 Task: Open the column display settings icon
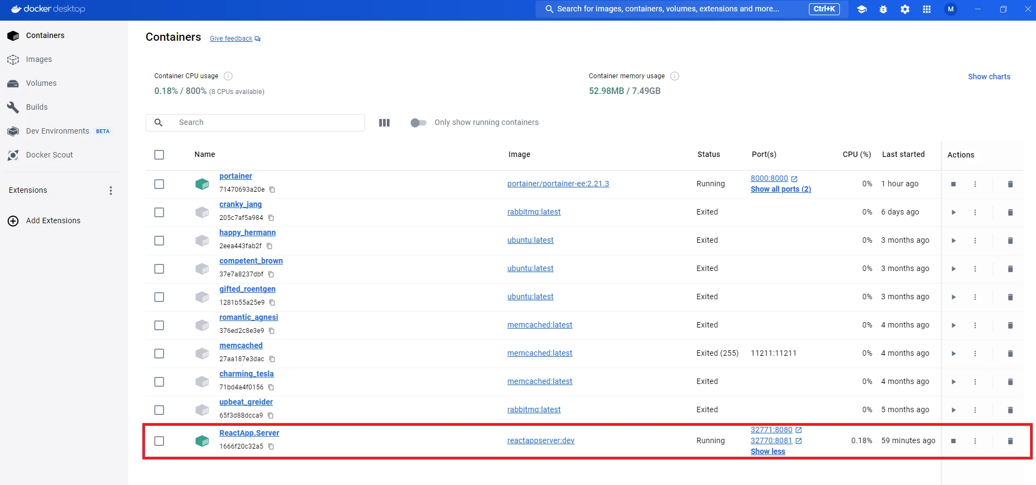pos(384,123)
